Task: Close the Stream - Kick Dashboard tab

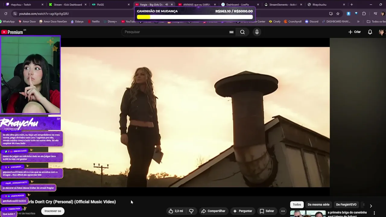Action: (x=86, y=5)
